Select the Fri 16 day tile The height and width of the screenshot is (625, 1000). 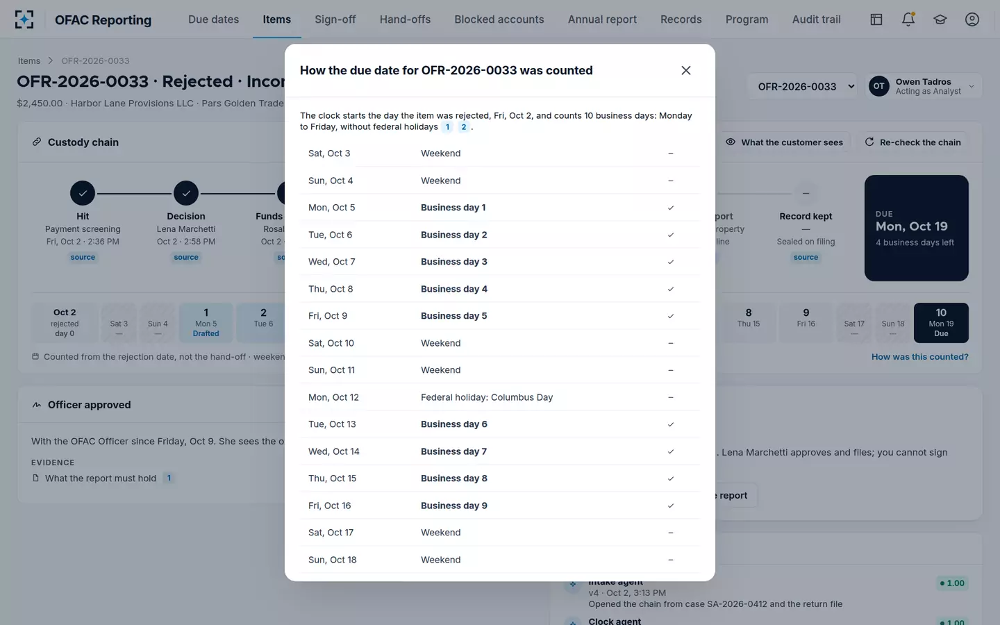806,323
